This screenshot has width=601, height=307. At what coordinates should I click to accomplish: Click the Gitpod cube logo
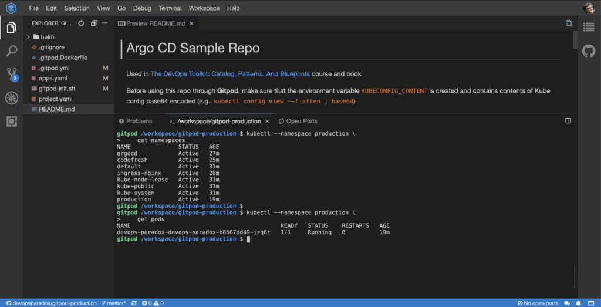tap(12, 8)
